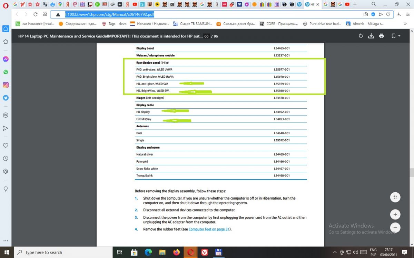414x258 pixels.
Task: Click the Windows taskbar search box
Action: point(63,252)
